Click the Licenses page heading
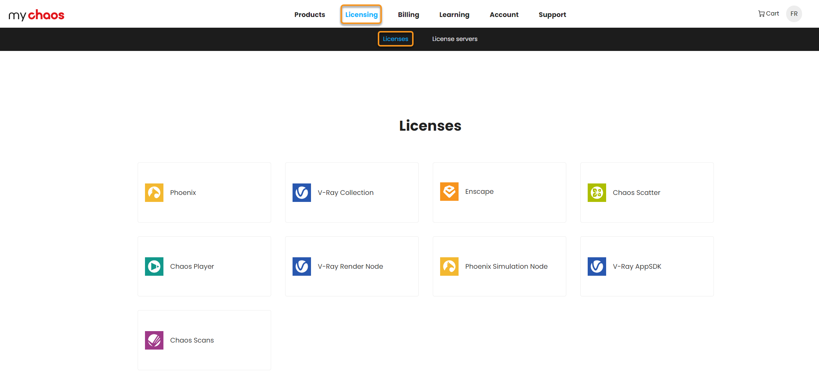This screenshot has width=819, height=385. click(430, 126)
